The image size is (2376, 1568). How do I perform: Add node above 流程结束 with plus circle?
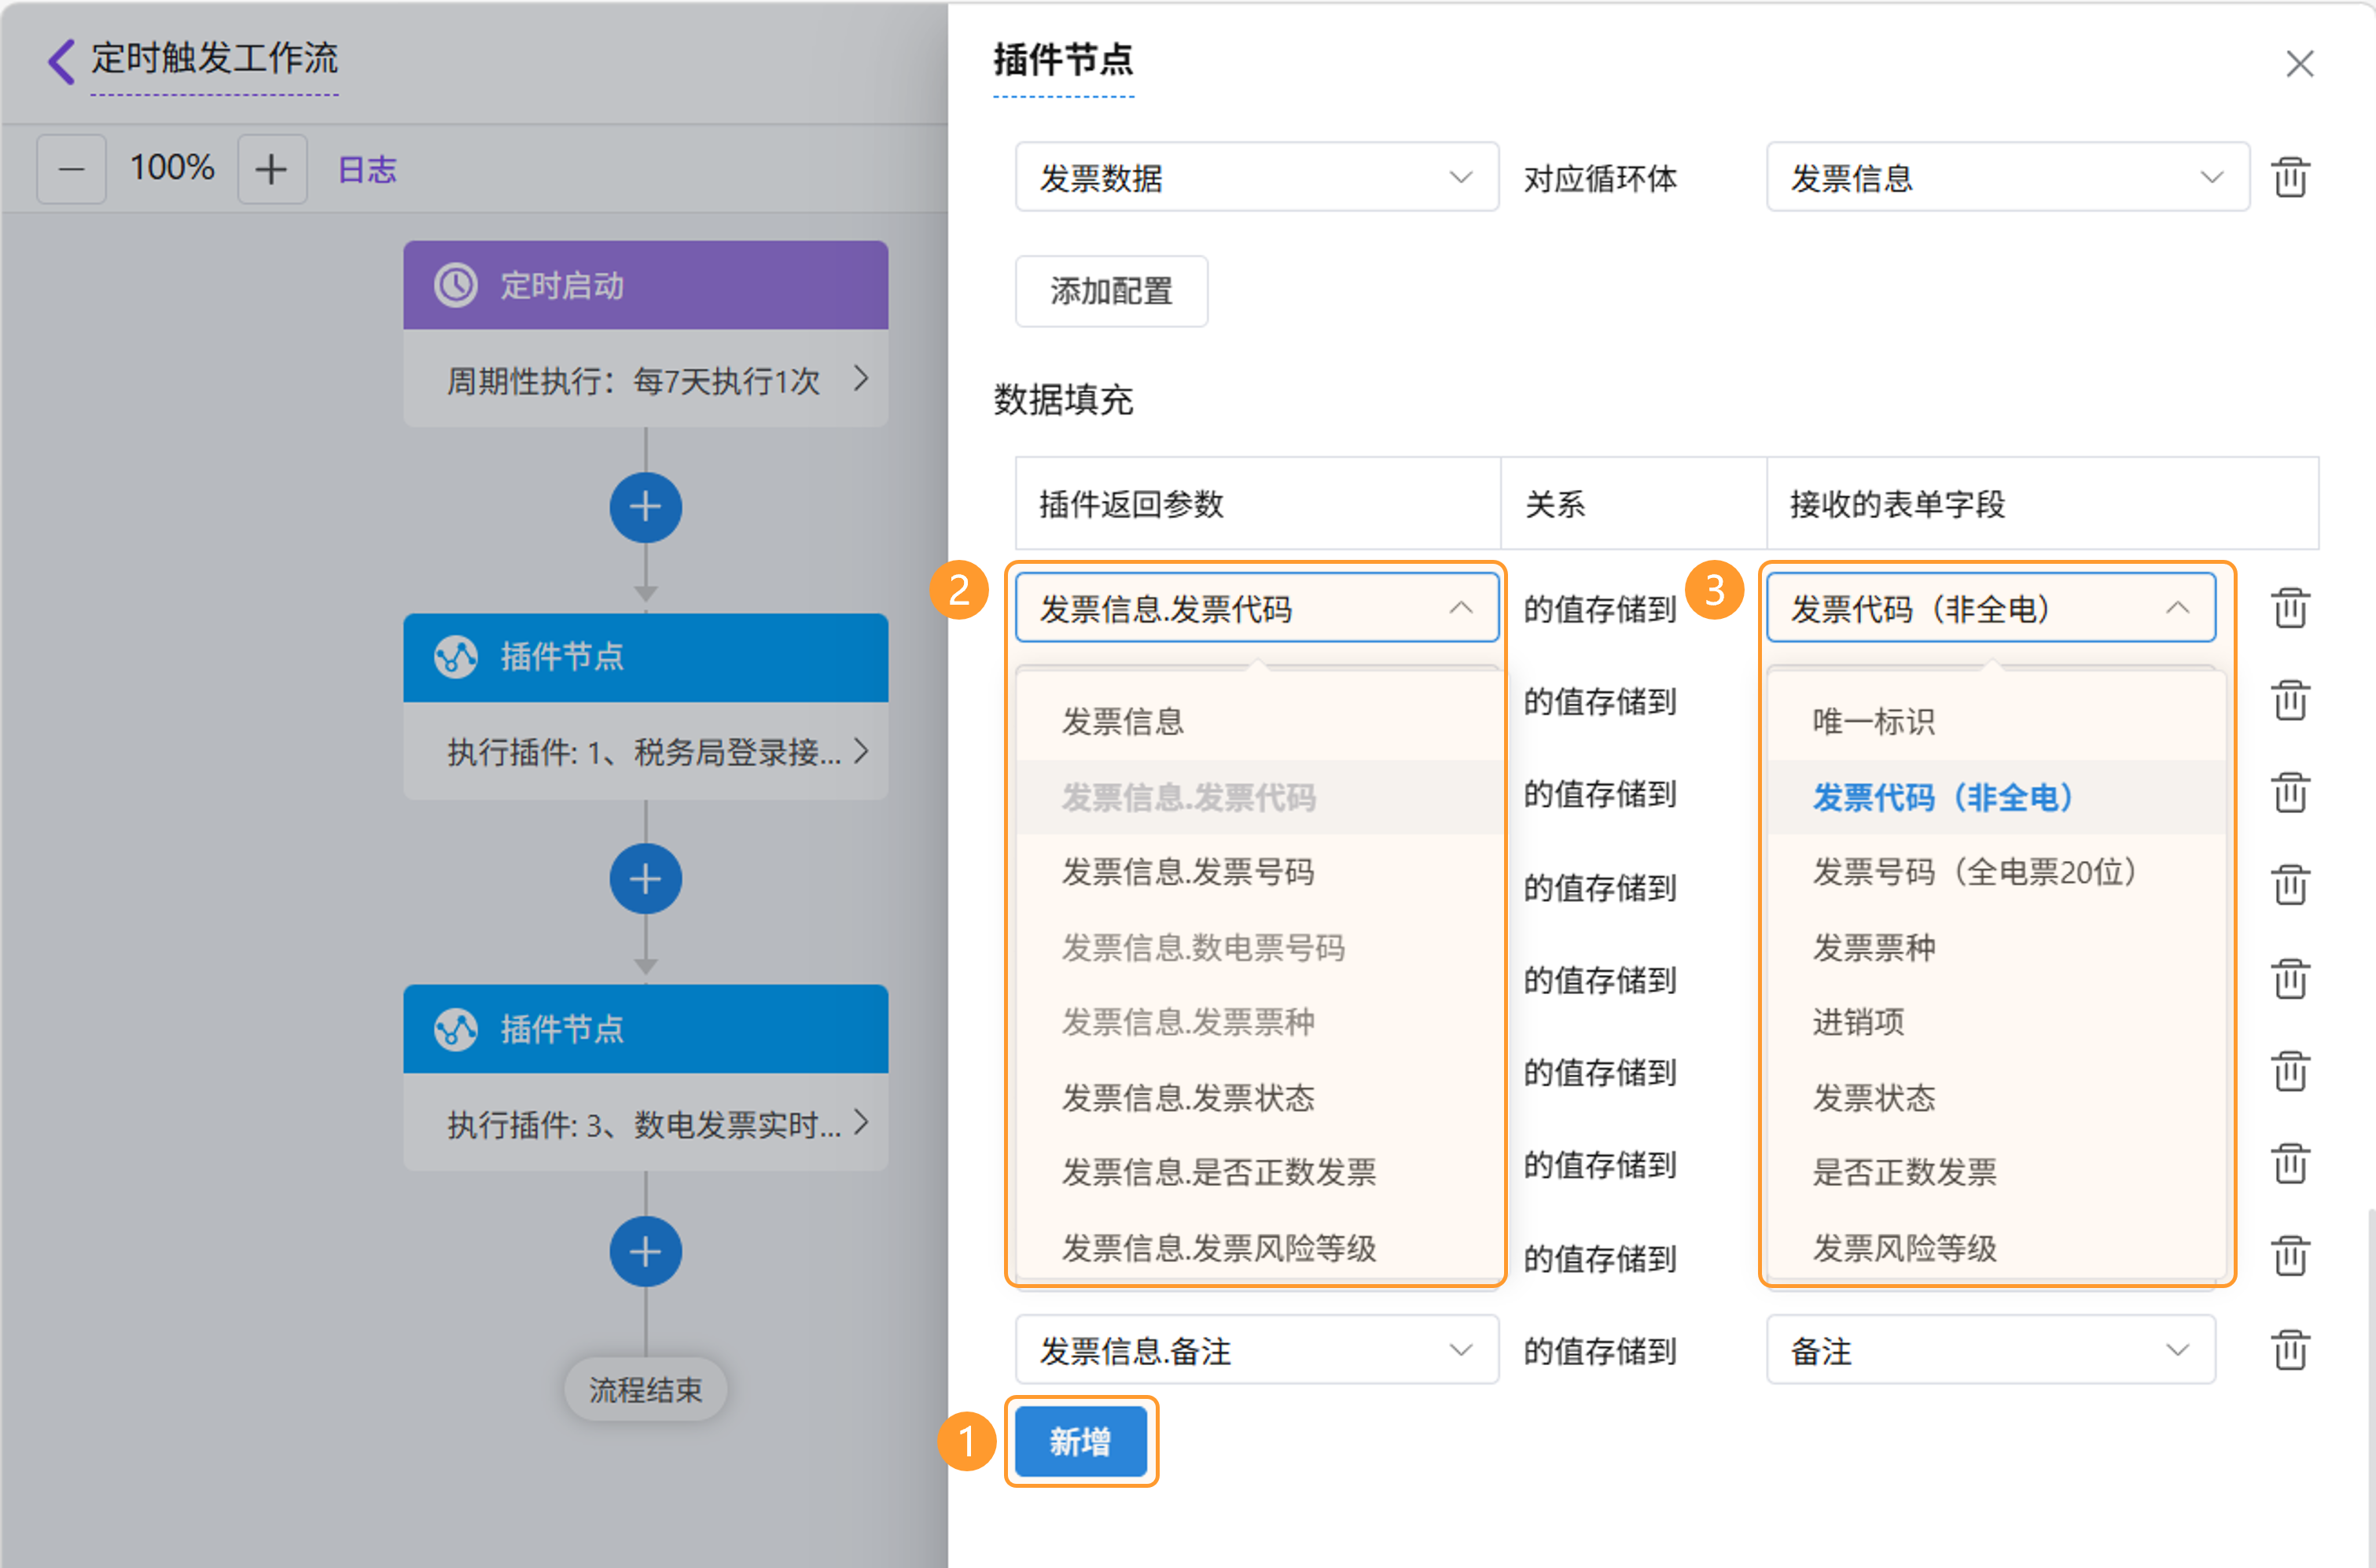(645, 1251)
